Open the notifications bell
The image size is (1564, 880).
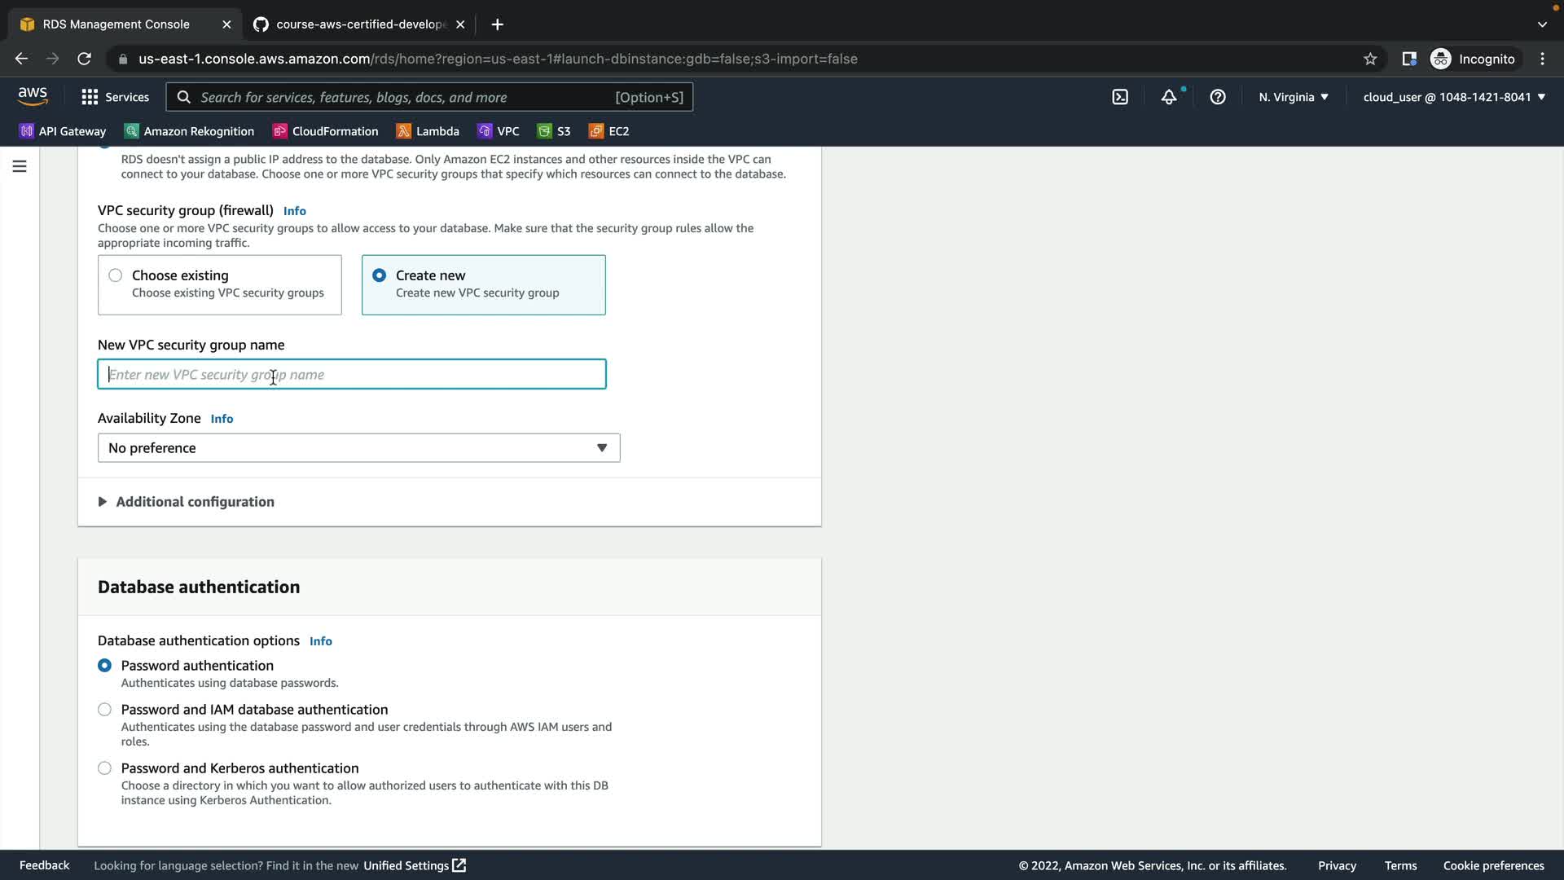click(x=1169, y=97)
